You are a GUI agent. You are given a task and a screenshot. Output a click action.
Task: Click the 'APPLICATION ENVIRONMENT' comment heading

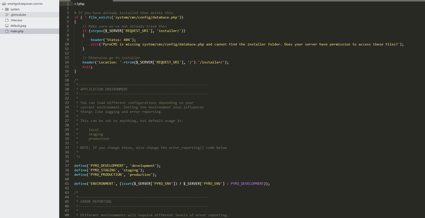(104, 89)
